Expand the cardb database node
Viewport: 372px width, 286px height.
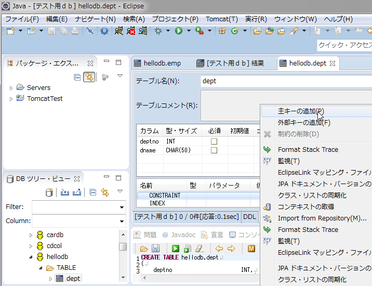coord(31,235)
